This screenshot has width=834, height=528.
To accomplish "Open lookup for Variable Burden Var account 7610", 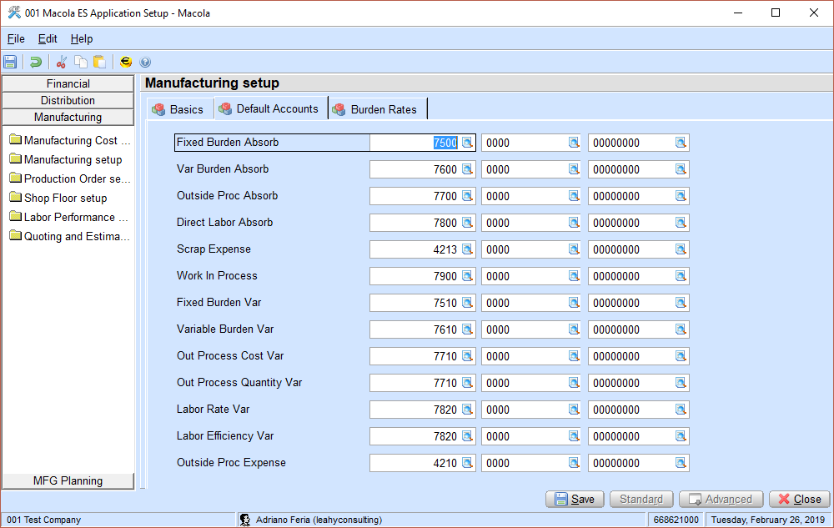I will [x=467, y=329].
